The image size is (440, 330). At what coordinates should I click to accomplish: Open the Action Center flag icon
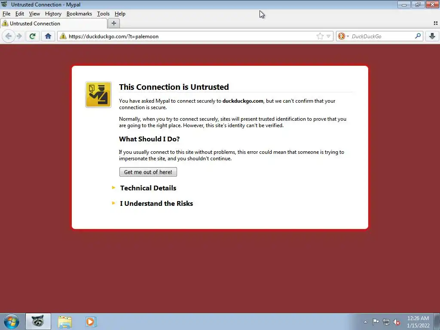point(376,322)
